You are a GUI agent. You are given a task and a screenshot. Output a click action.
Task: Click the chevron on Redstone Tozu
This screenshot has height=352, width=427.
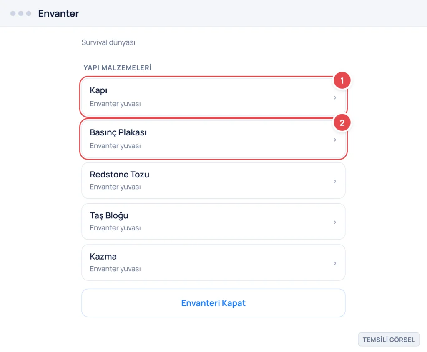coord(335,181)
